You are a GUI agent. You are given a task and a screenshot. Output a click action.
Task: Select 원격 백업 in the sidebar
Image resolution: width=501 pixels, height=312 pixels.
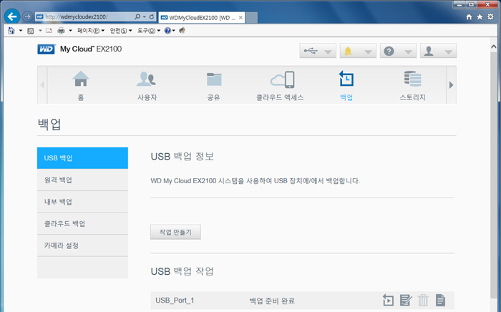[x=82, y=180]
